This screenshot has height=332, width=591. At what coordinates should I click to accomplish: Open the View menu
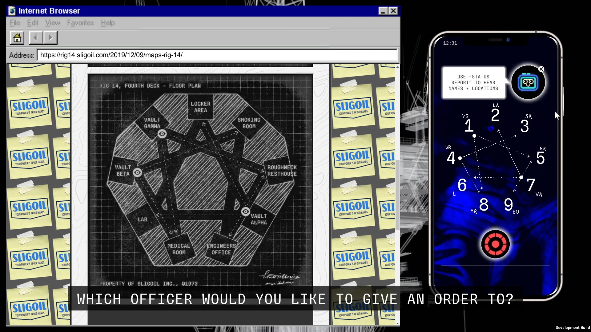click(53, 23)
